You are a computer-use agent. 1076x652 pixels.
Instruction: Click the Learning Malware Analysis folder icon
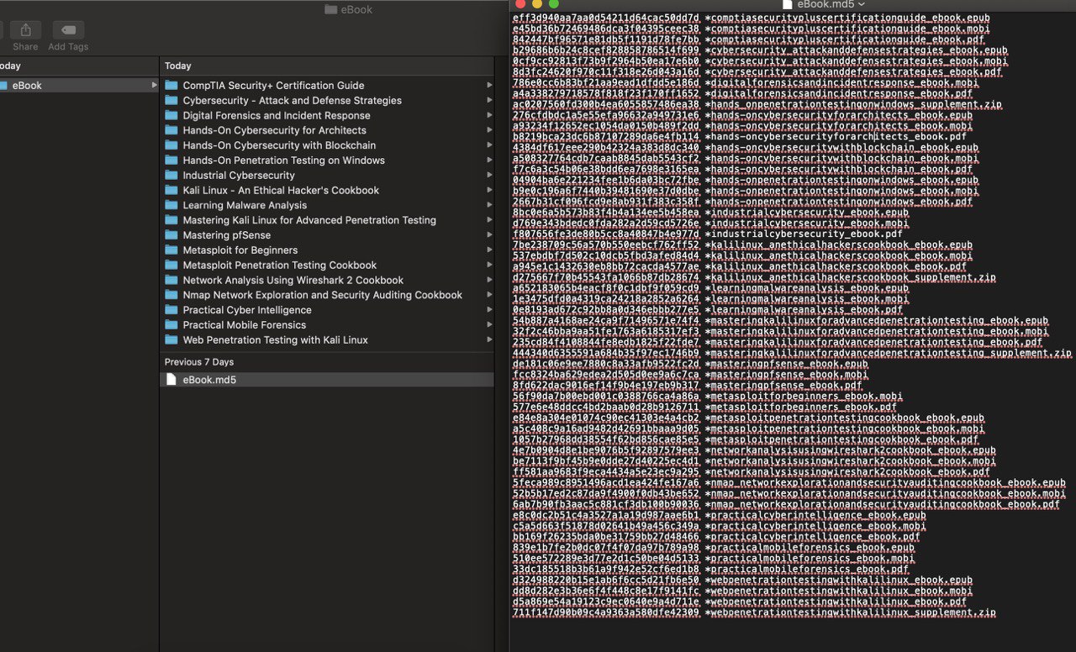pyautogui.click(x=171, y=205)
